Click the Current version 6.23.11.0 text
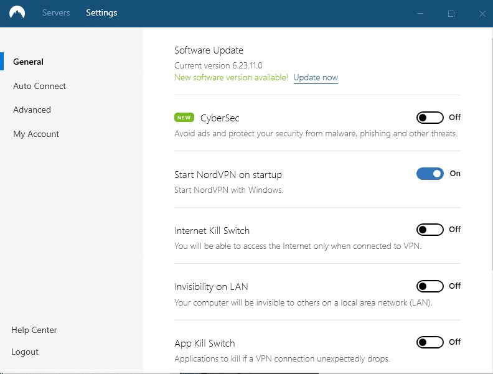493x374 pixels. coord(218,65)
